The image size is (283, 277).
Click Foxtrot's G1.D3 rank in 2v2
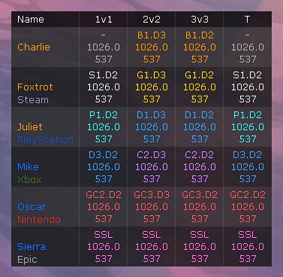152,75
